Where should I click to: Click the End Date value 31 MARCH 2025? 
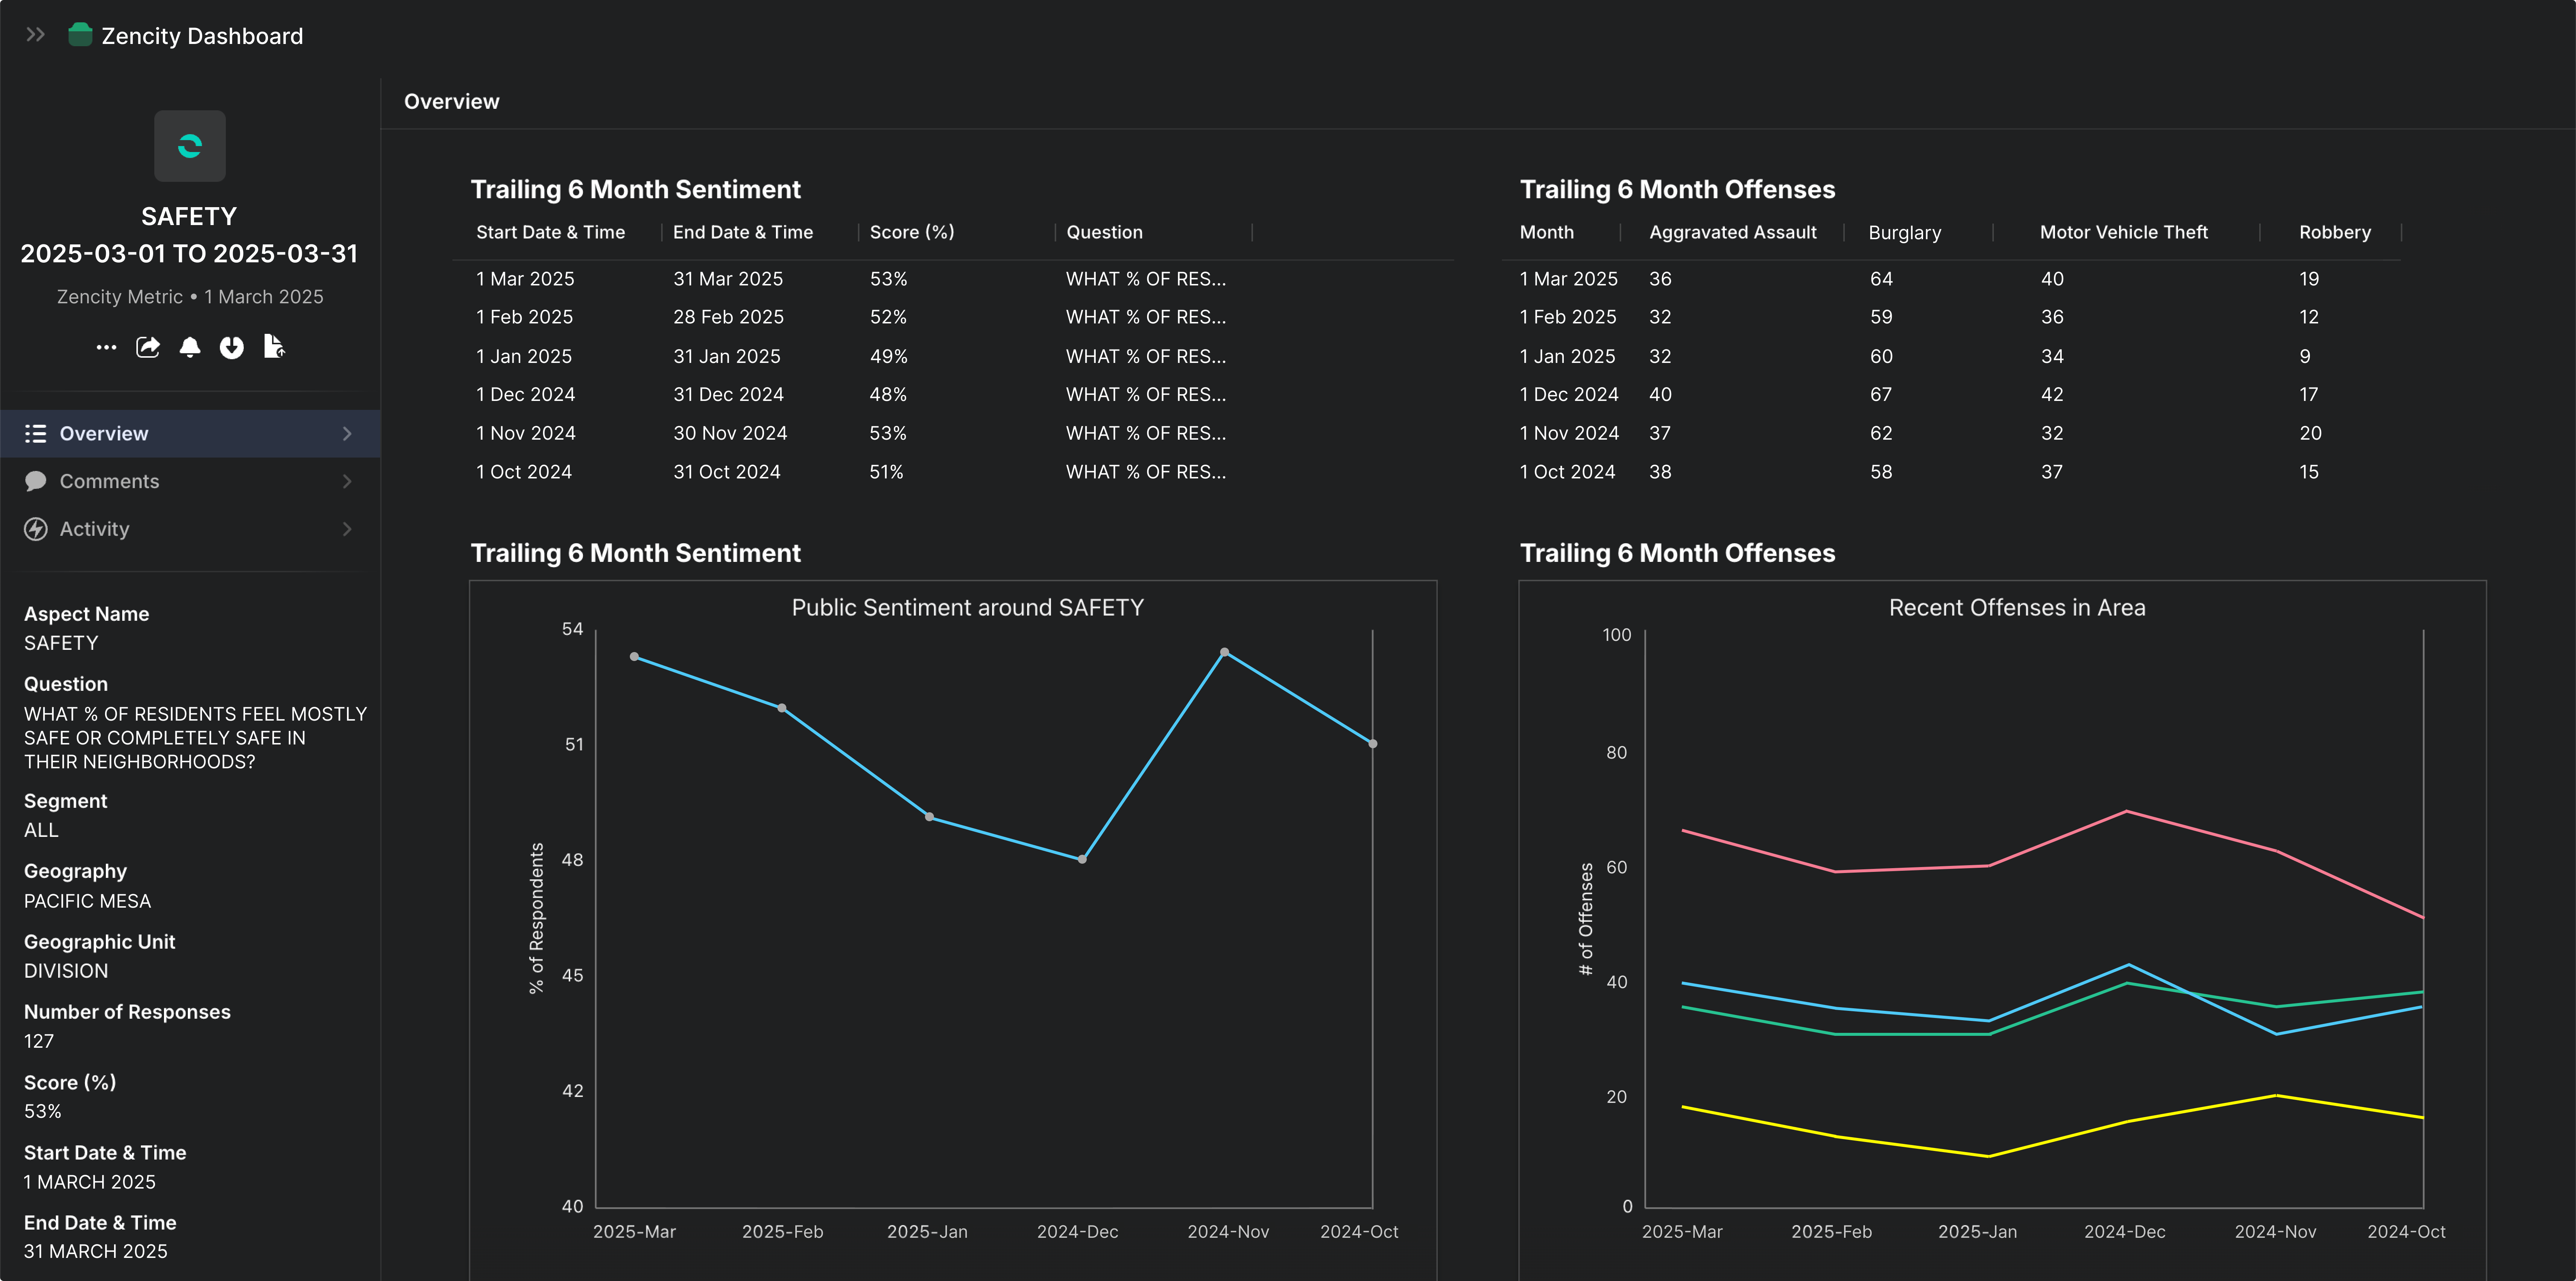[x=96, y=1251]
